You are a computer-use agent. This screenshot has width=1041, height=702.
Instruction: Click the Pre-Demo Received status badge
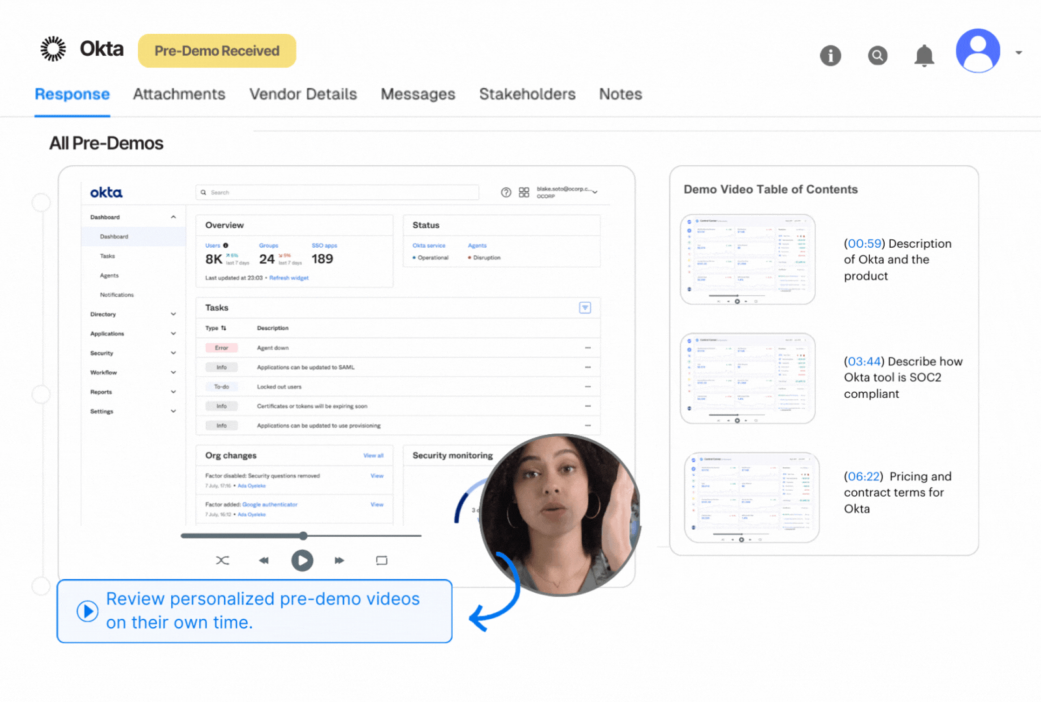[217, 51]
